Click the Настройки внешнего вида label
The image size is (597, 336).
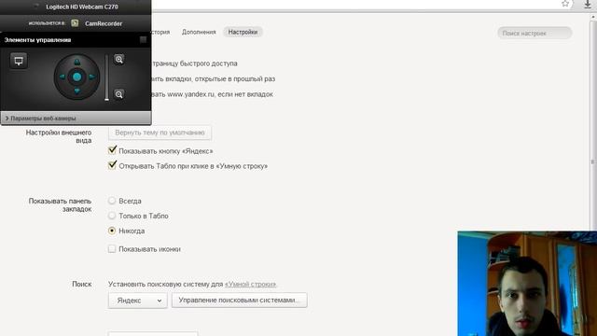[59, 136]
